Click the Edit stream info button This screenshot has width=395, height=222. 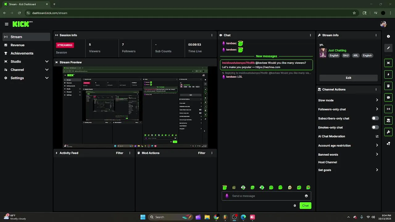[348, 78]
